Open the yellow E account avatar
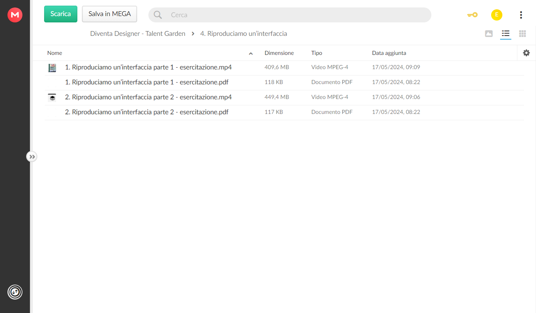 497,15
